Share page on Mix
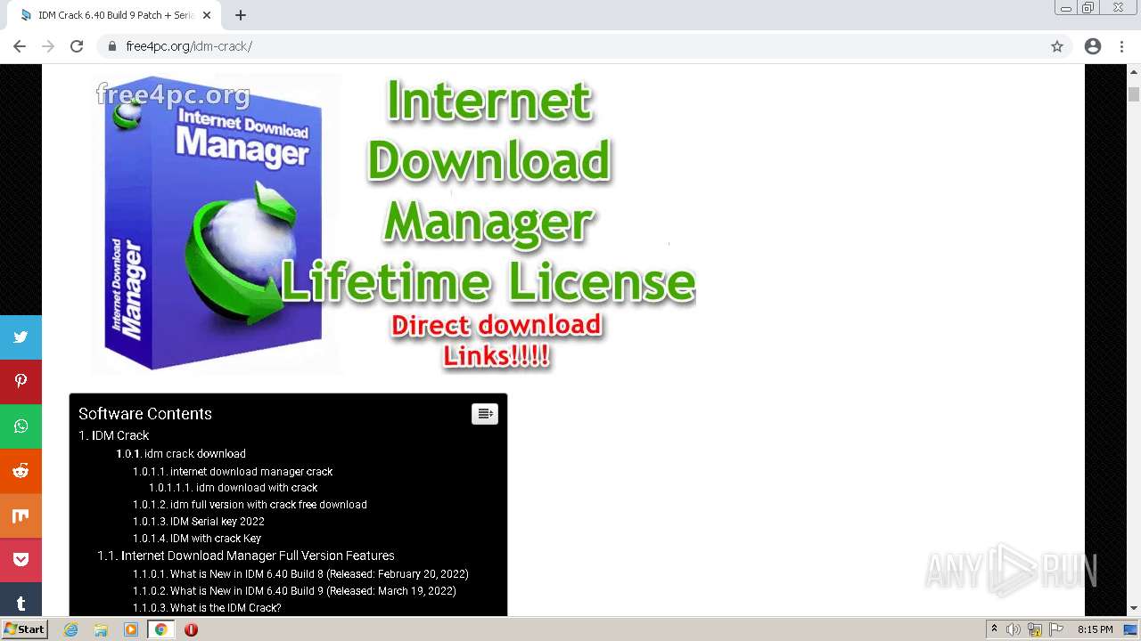 pyautogui.click(x=21, y=515)
